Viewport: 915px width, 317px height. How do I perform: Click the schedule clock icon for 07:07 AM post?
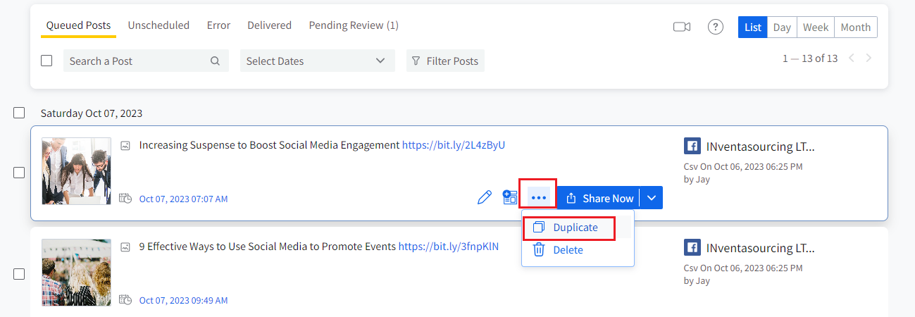125,199
